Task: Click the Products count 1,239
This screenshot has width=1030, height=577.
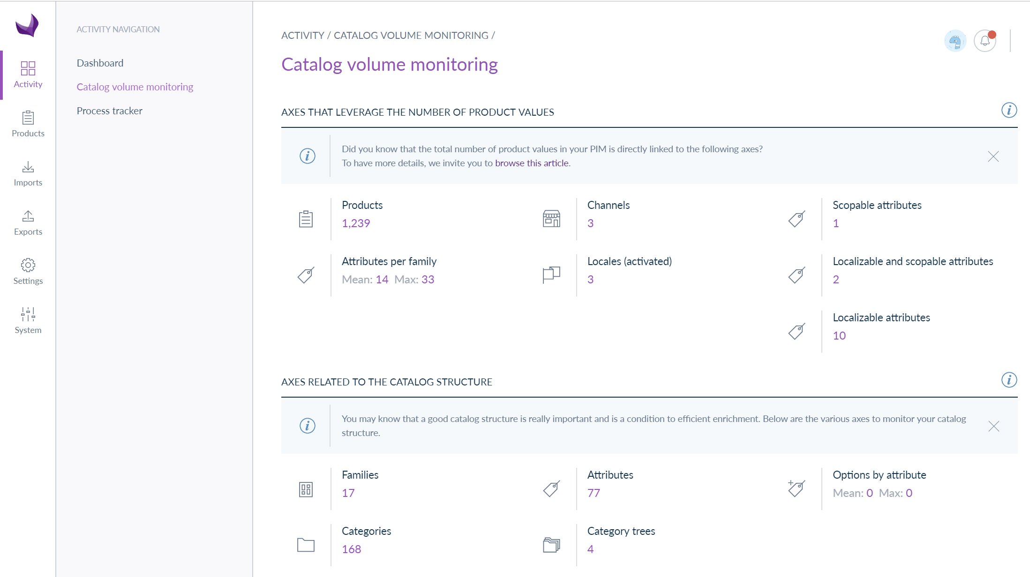Action: coord(356,223)
